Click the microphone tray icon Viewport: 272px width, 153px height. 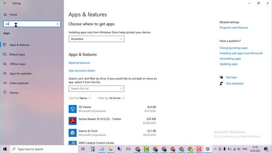[x=224, y=149]
